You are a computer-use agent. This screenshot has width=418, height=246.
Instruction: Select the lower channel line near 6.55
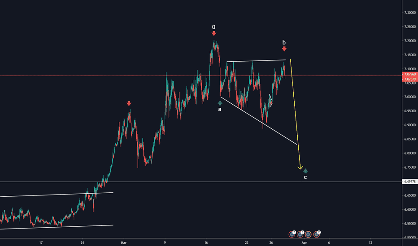(x=57, y=227)
